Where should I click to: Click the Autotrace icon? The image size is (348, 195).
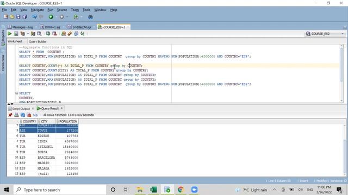pos(33,34)
